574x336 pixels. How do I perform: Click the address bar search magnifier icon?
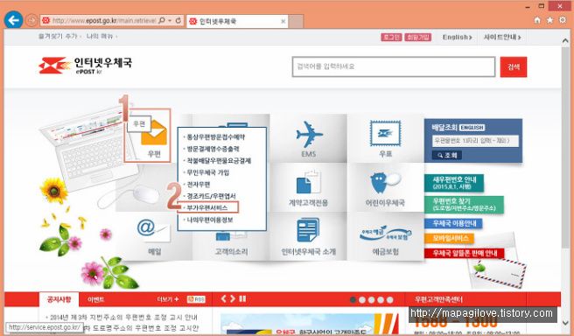point(161,21)
